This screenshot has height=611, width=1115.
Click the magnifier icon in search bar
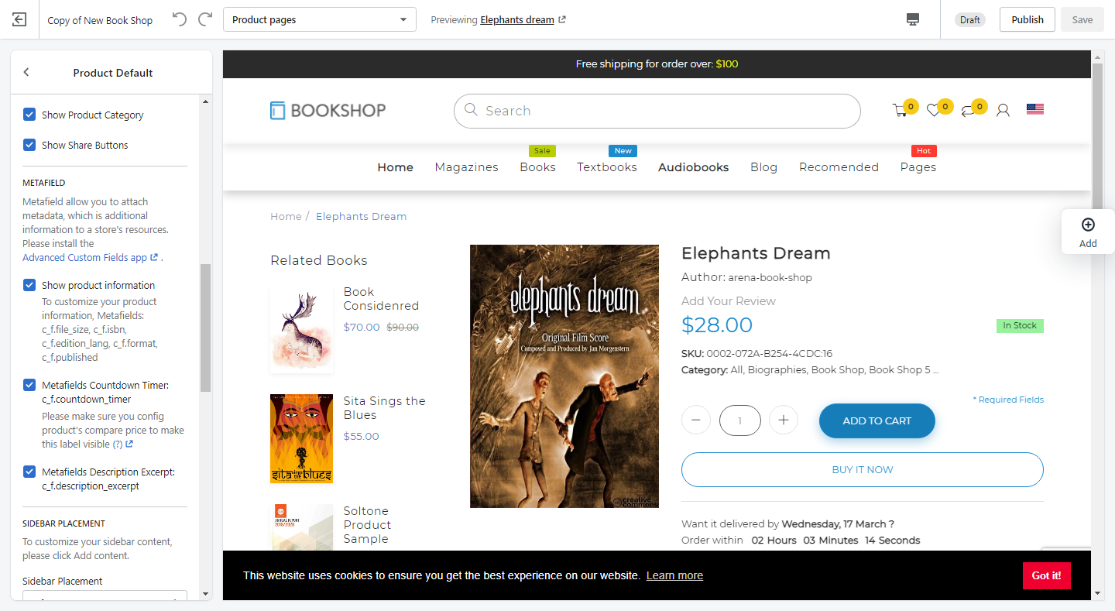point(471,110)
